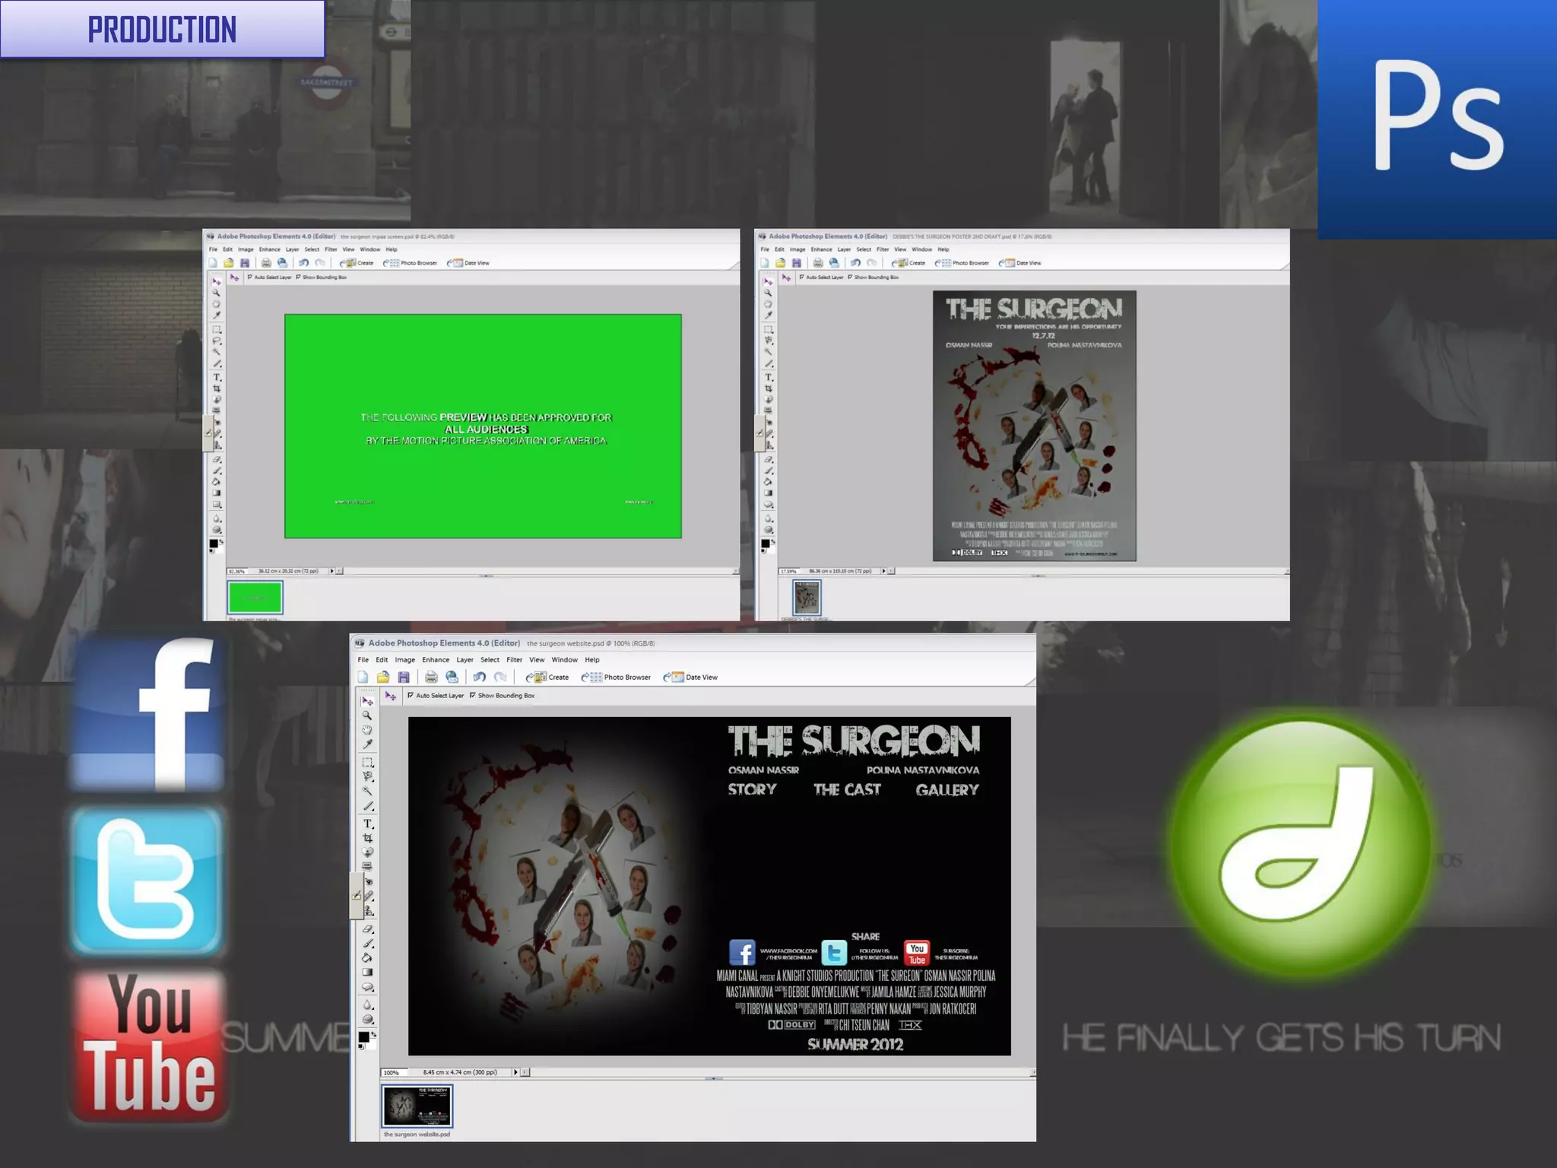Select Magic Wand tool in website.psd window
This screenshot has width=1557, height=1168.
[x=367, y=791]
